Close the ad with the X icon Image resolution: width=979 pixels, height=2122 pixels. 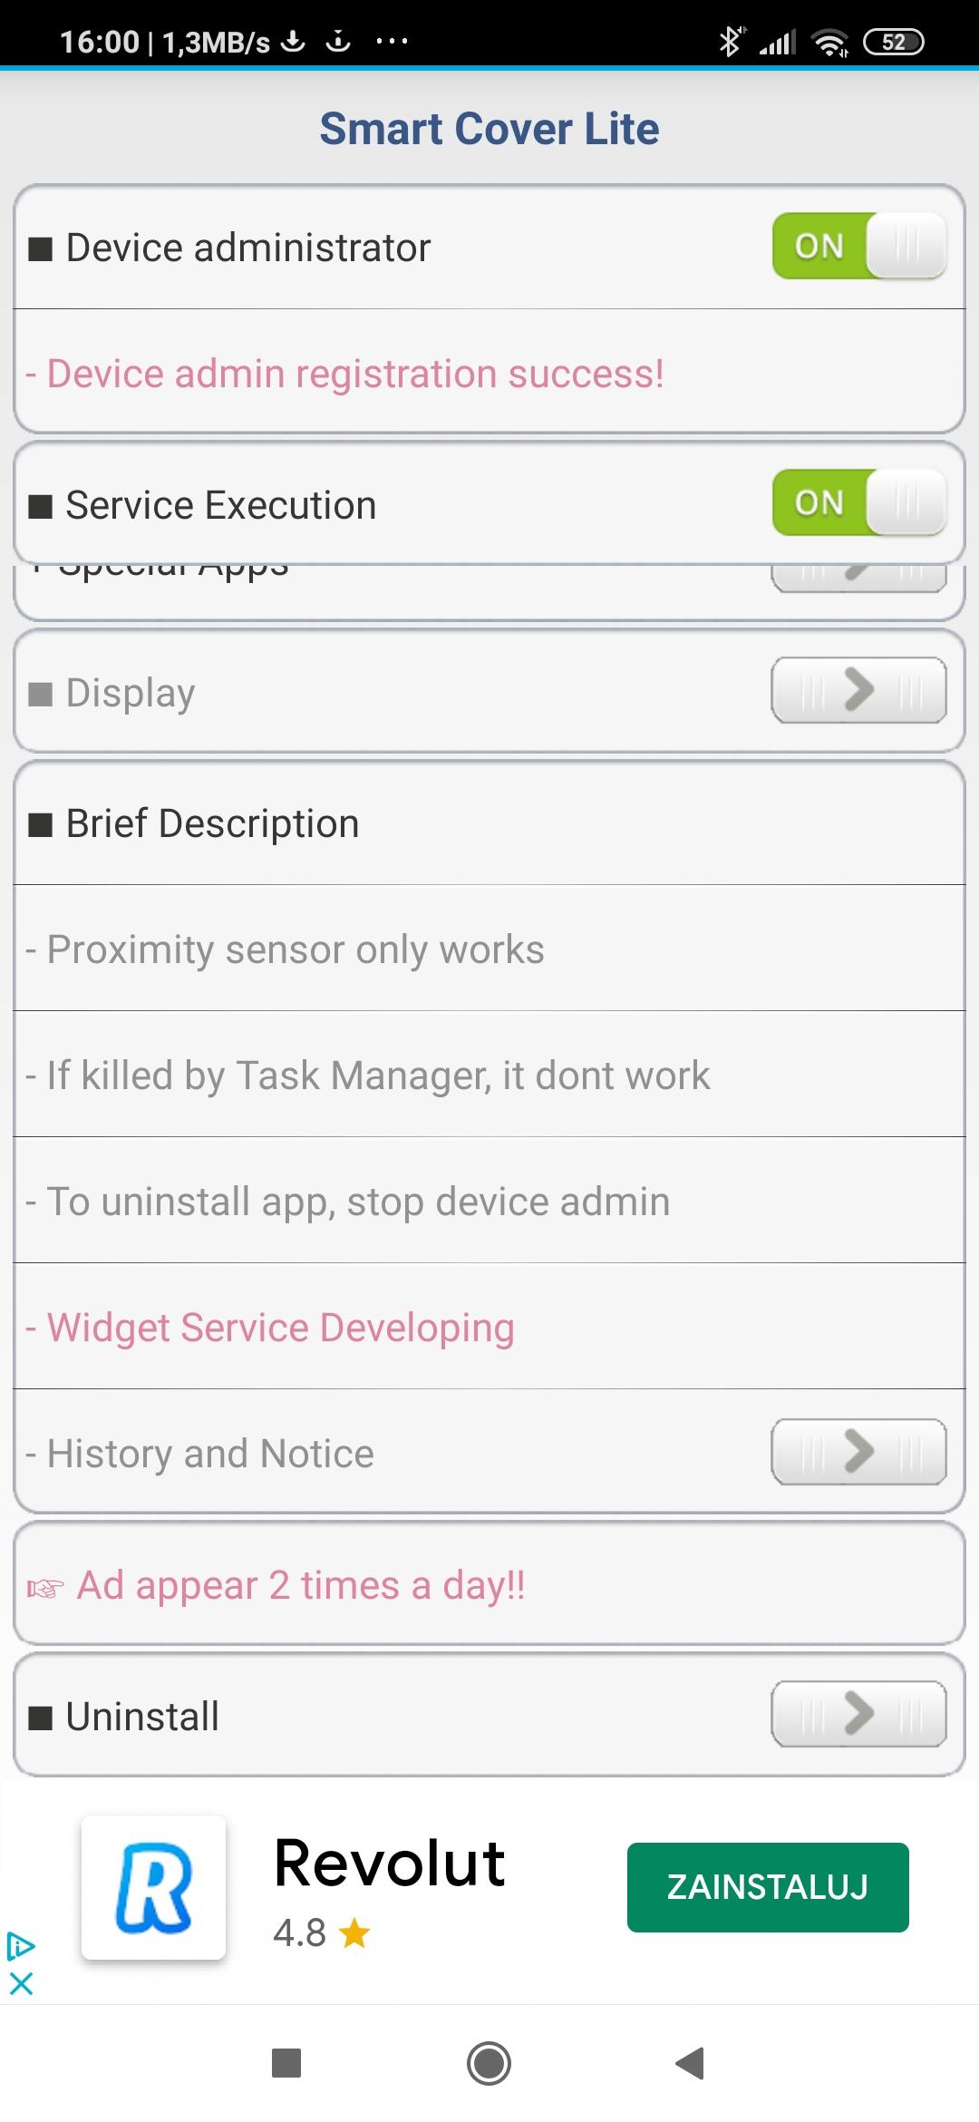[21, 1984]
